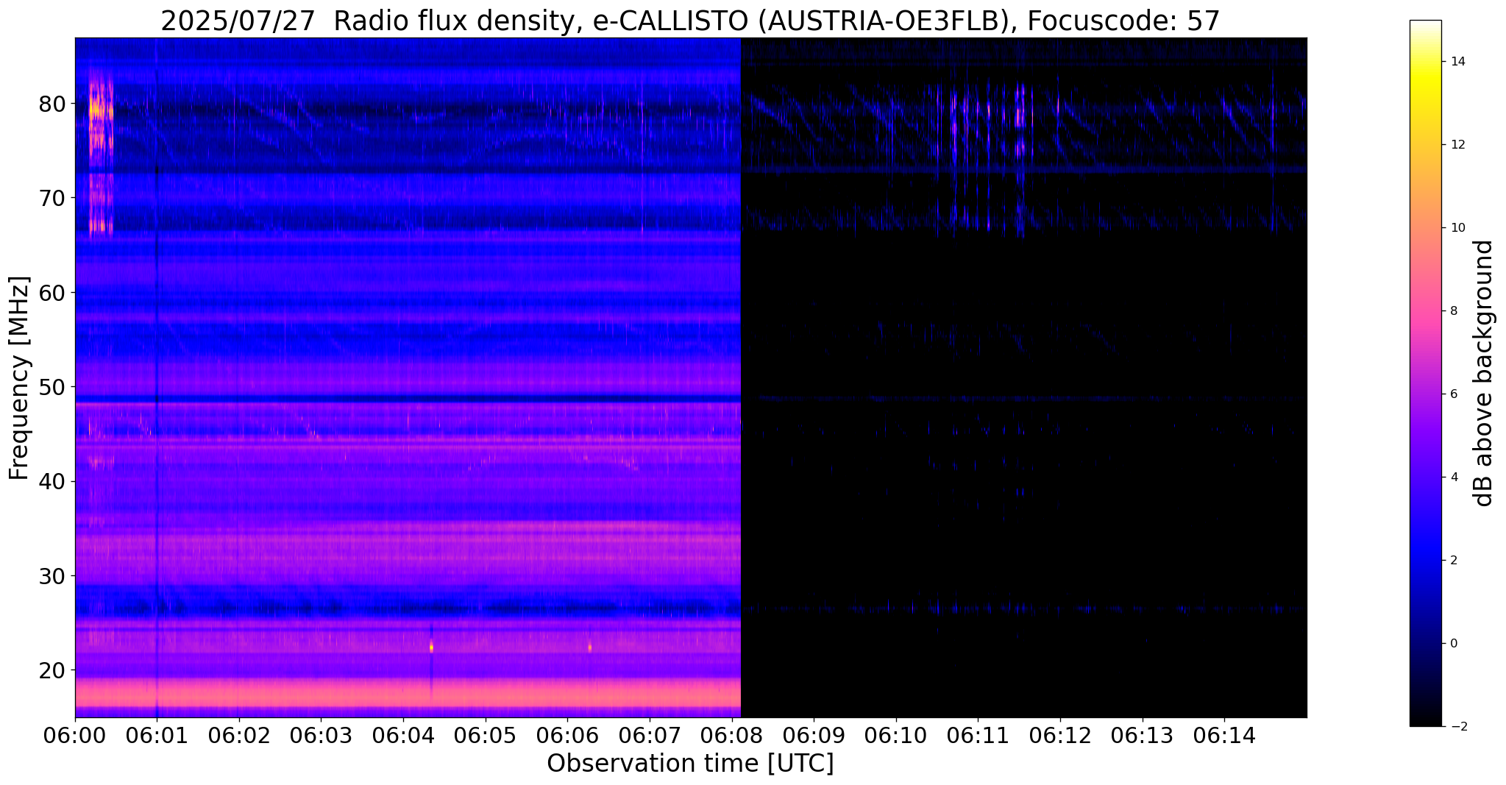Click the 06:02 time tick label
The image size is (1506, 785).
pos(239,735)
